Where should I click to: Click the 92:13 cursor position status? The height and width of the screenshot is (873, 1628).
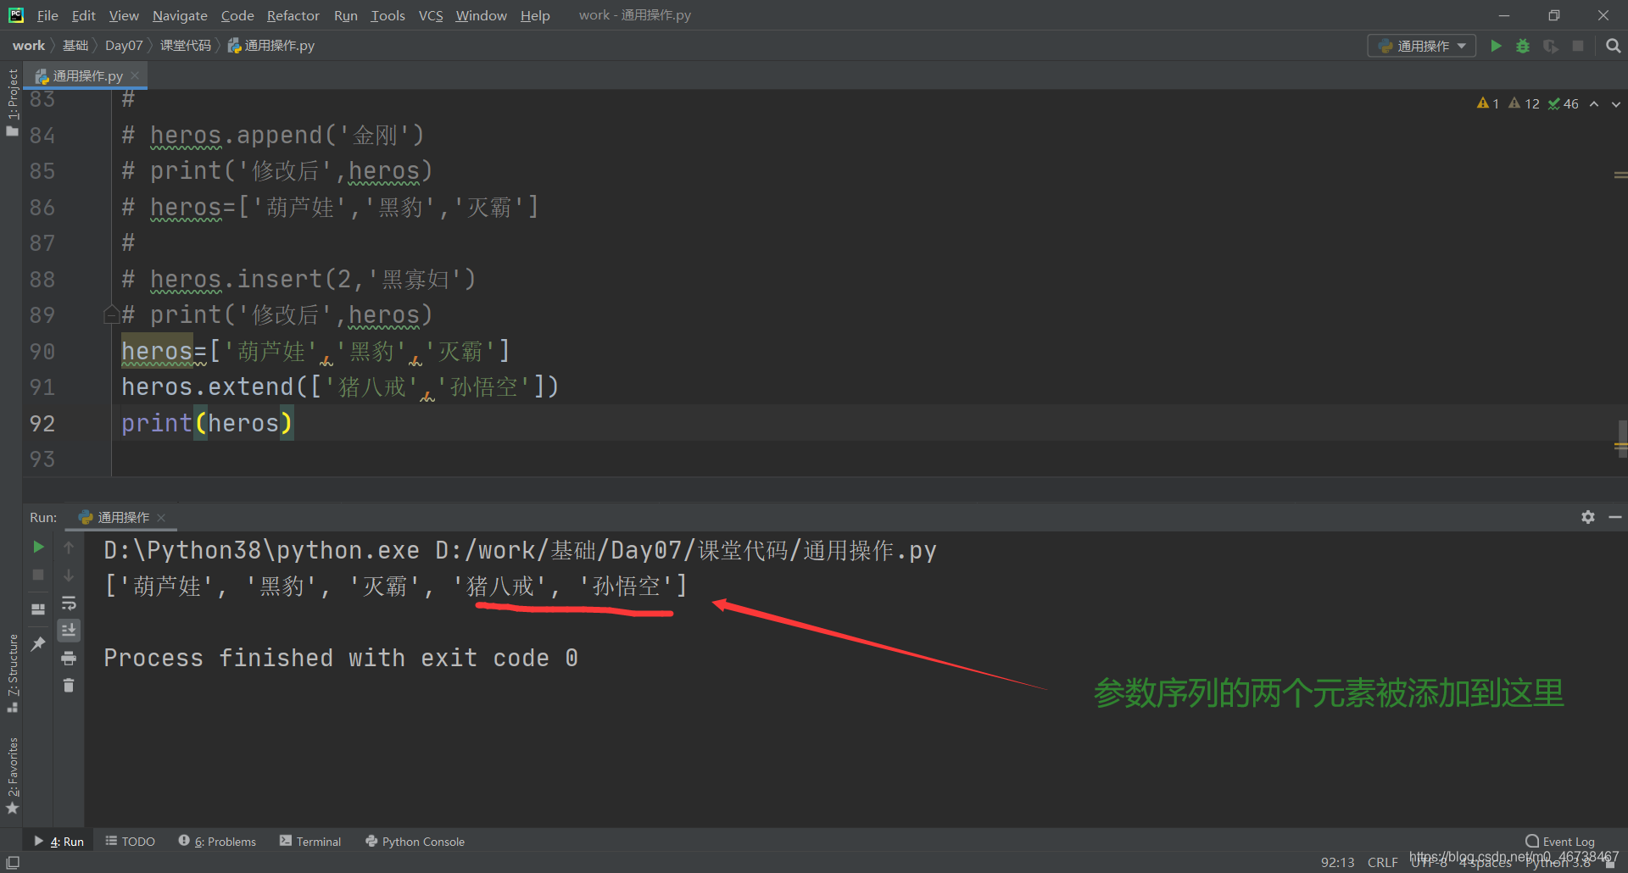click(1337, 862)
